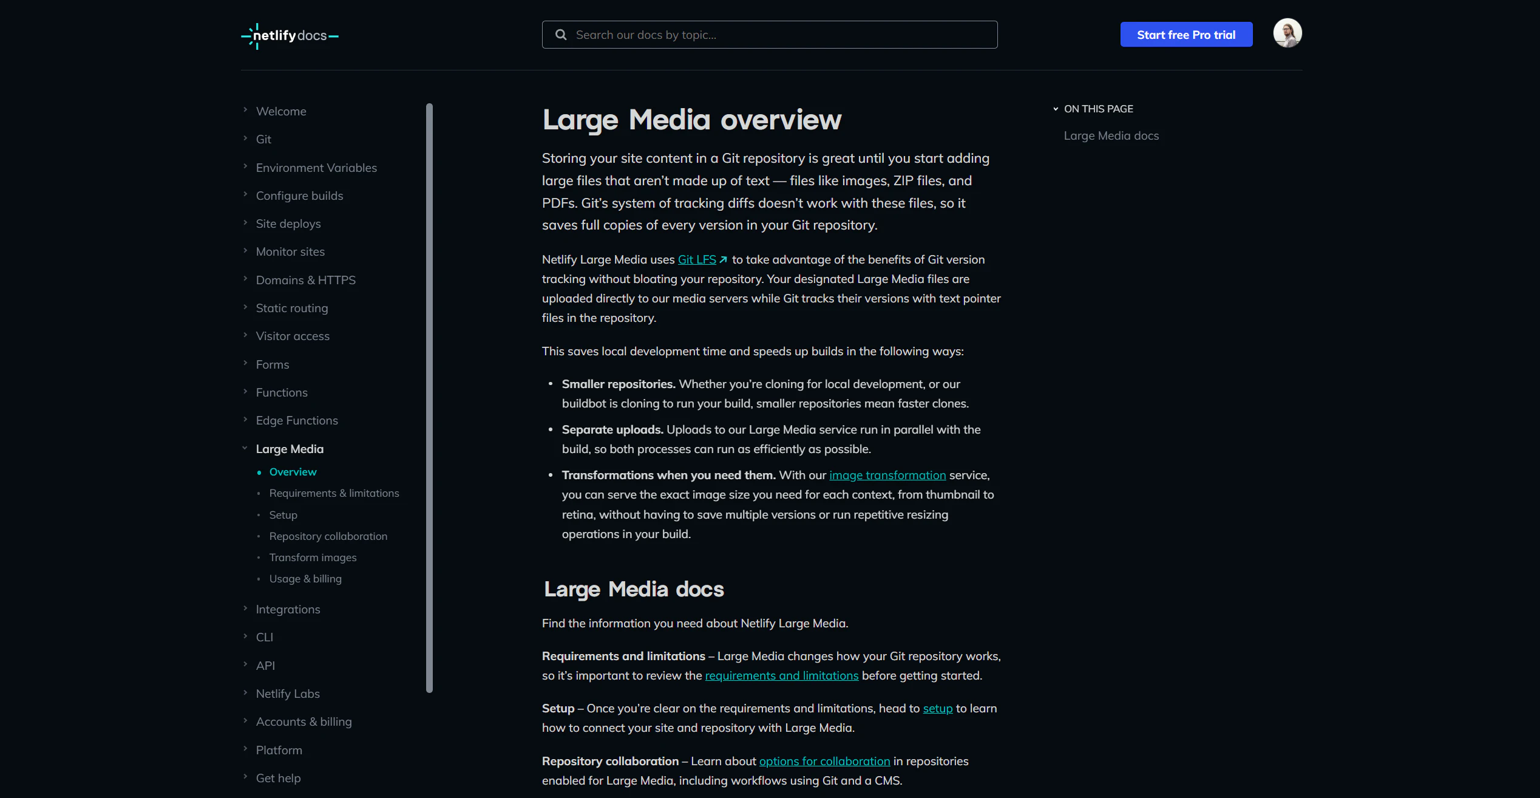1540x798 pixels.
Task: Open Netlify Labs in sidebar
Action: point(288,694)
